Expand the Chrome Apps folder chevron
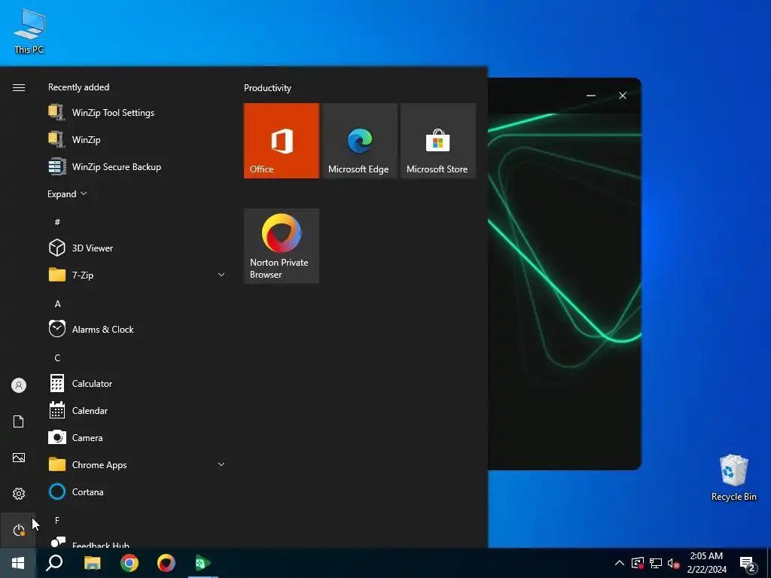This screenshot has height=578, width=771. tap(221, 464)
